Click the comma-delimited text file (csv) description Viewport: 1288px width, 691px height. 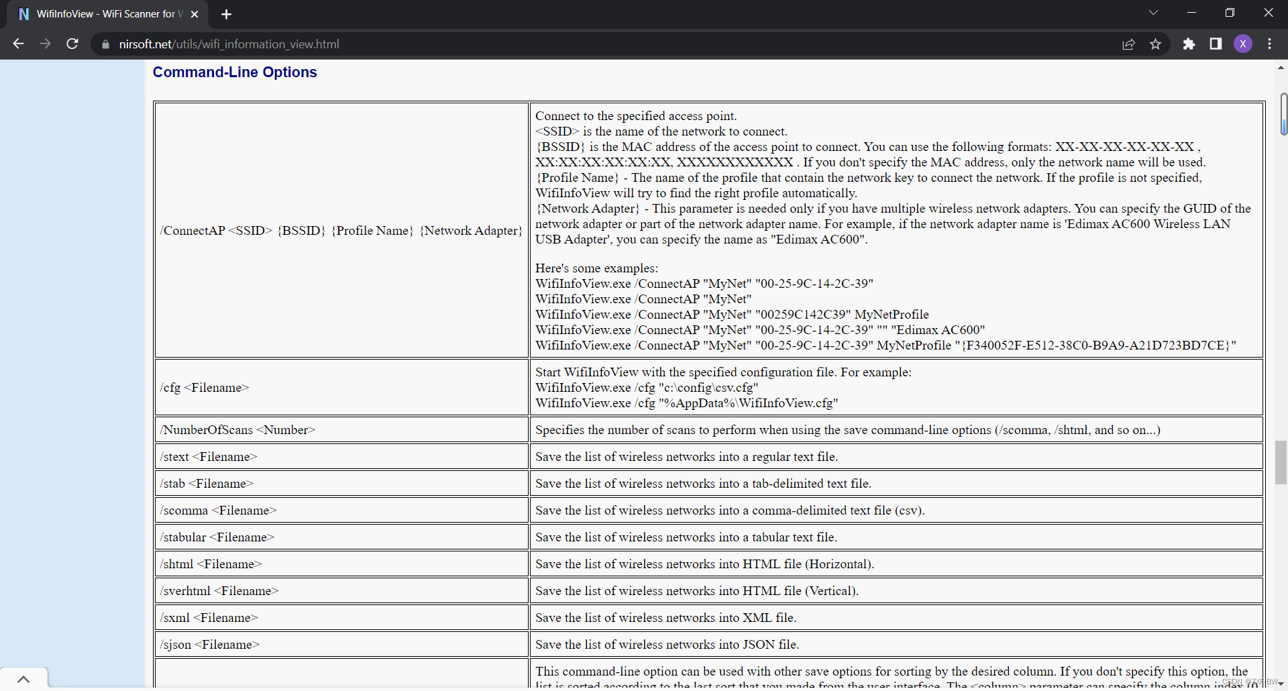coord(730,510)
